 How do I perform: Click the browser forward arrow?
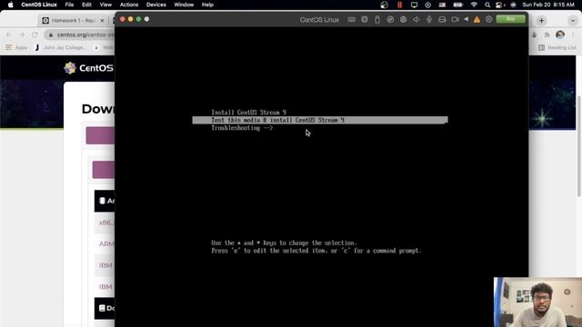(x=22, y=35)
